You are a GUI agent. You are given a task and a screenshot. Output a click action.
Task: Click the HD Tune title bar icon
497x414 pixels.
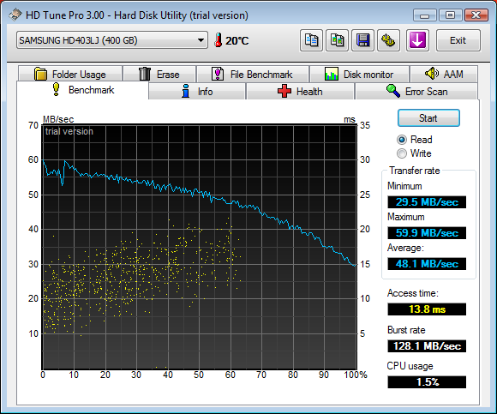[15, 15]
